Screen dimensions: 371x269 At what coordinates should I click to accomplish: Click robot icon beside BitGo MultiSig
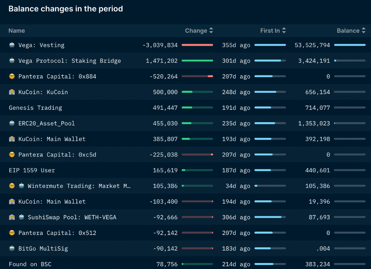coord(12,248)
